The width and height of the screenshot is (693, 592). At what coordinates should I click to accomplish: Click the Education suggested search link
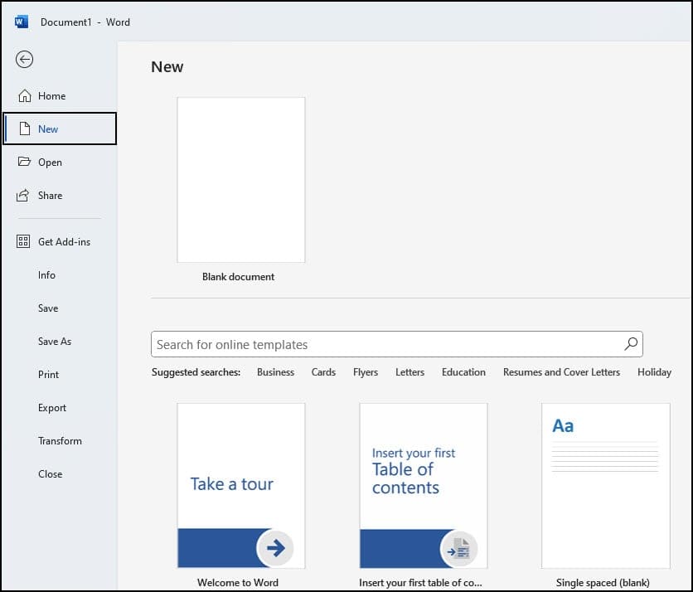pos(463,372)
